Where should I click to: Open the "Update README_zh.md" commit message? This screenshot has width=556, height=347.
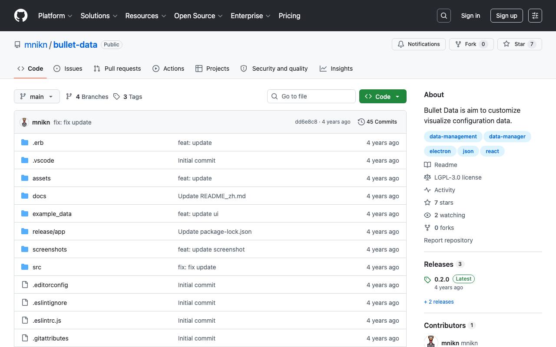[x=212, y=196]
